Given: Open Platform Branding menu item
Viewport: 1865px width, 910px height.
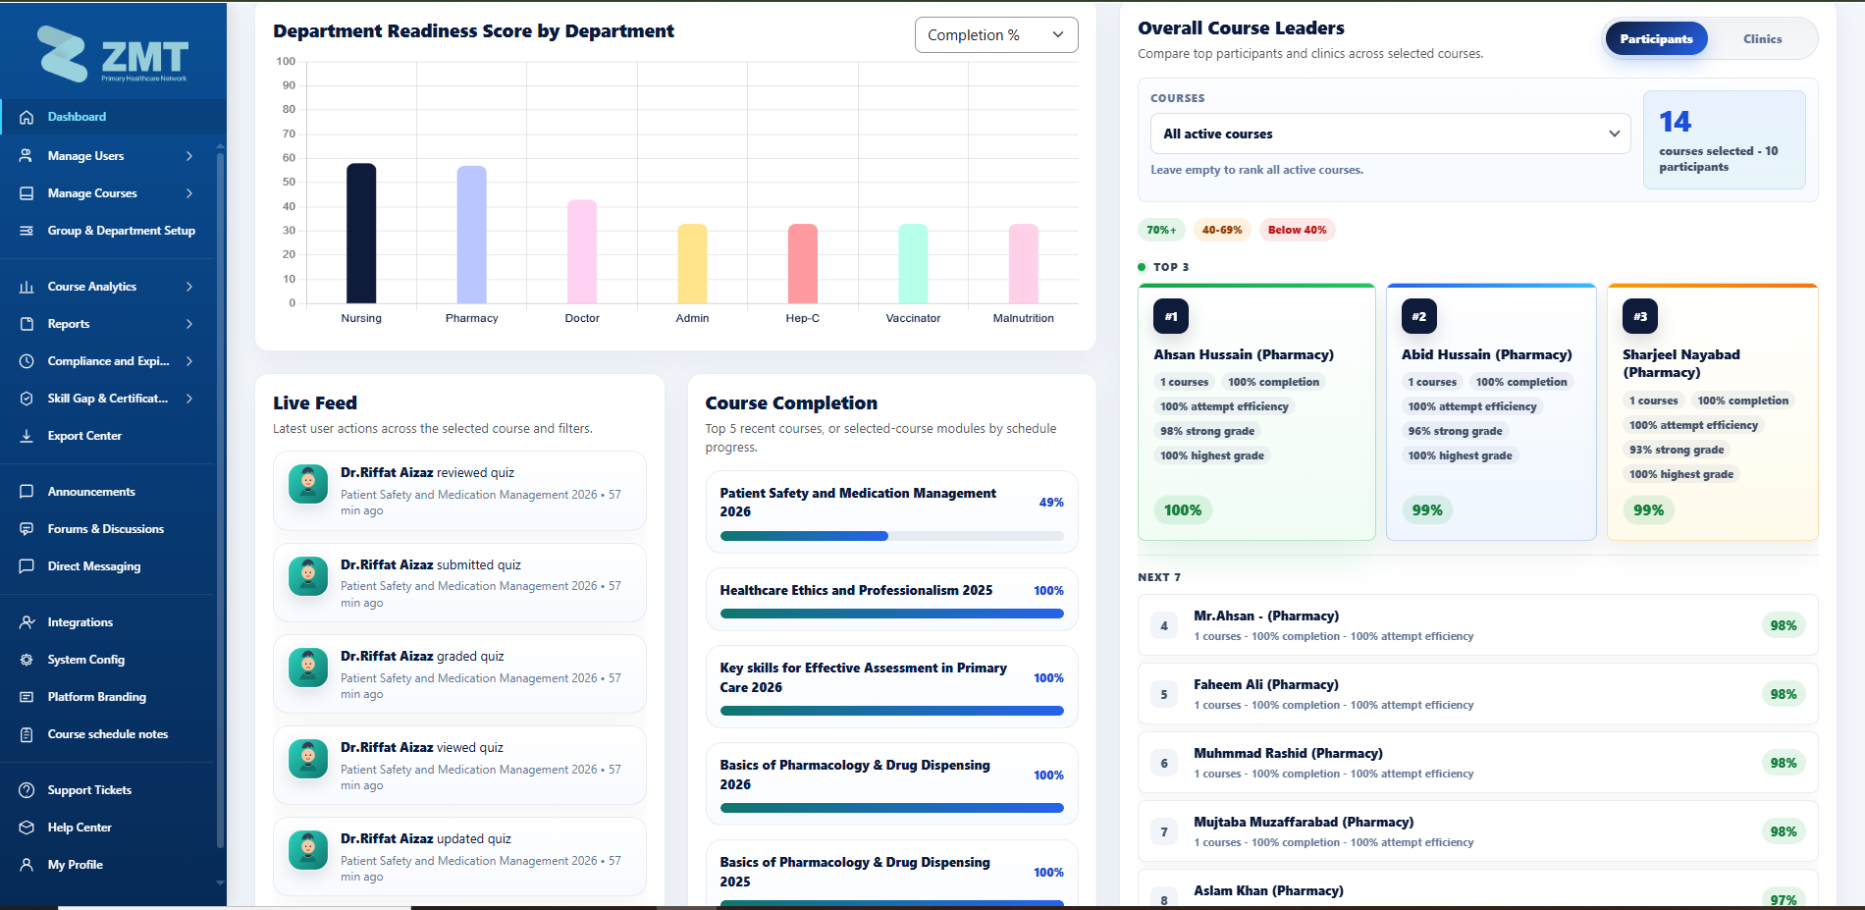Looking at the screenshot, I should 97,697.
